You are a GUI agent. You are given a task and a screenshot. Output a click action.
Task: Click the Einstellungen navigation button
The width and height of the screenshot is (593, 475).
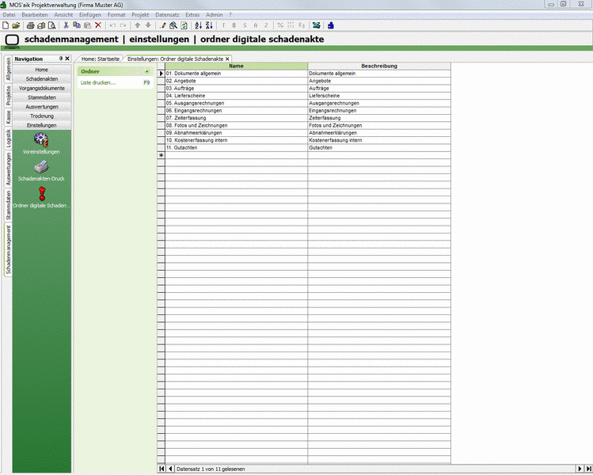coord(42,125)
